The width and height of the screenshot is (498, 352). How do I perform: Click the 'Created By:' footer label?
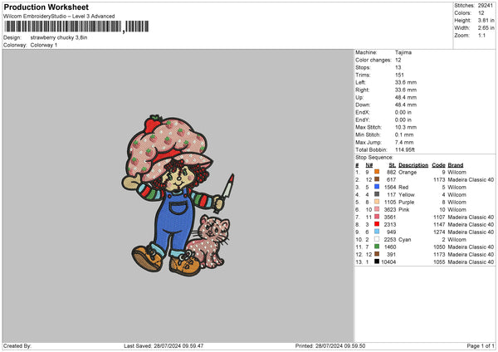[17, 345]
